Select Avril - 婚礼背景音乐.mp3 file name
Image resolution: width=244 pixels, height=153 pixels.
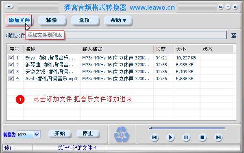click(x=51, y=79)
